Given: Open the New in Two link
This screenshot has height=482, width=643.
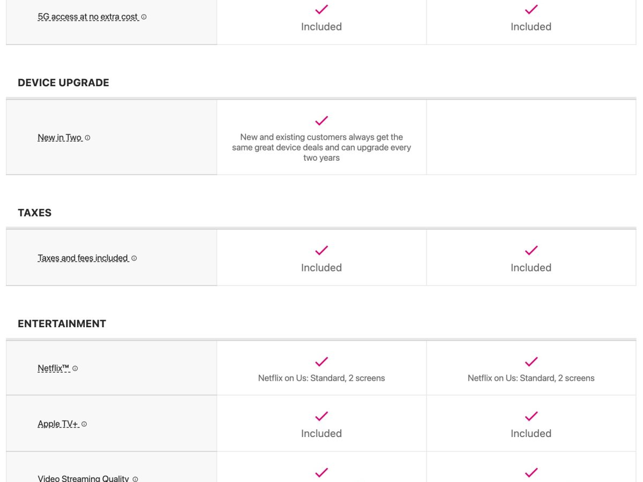Looking at the screenshot, I should [x=59, y=138].
